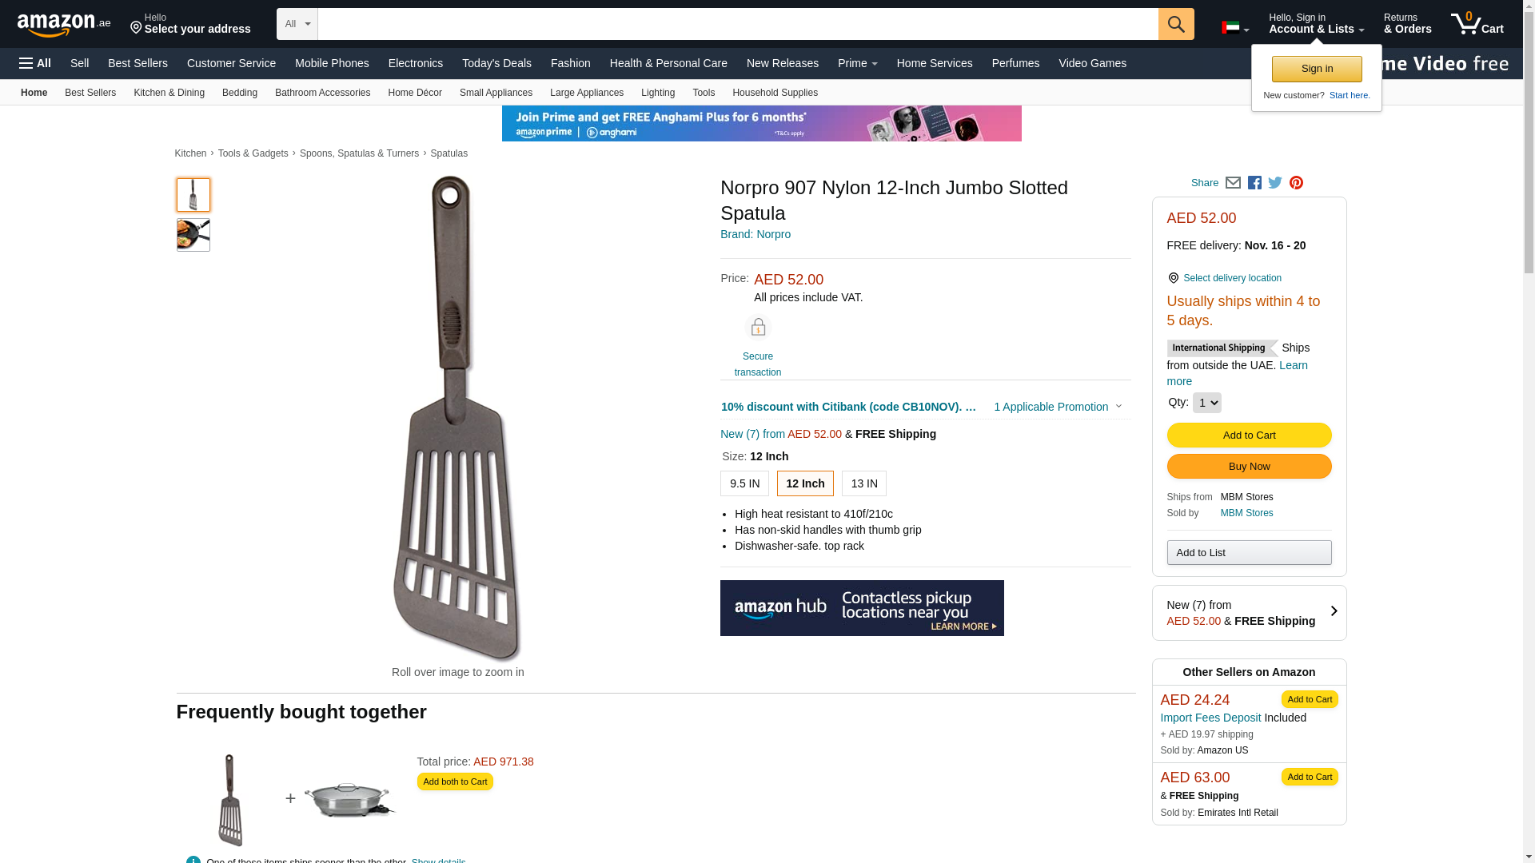Open the quantity dropdown

pos(1206,403)
